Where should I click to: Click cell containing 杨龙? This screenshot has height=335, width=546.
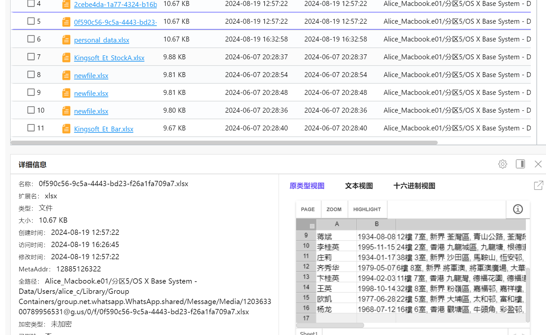[x=336, y=309]
